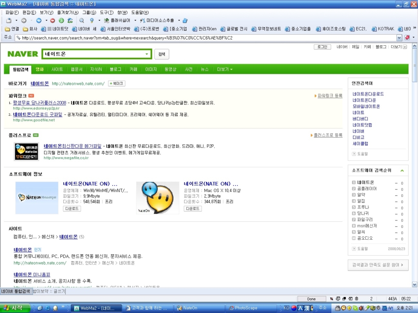Click the new tab toolbar icon

coord(9,20)
